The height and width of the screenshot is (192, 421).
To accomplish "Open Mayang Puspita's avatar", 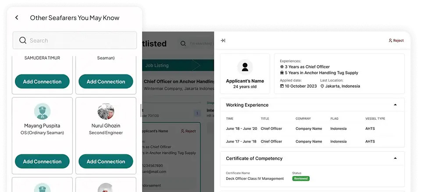I will click(x=42, y=111).
